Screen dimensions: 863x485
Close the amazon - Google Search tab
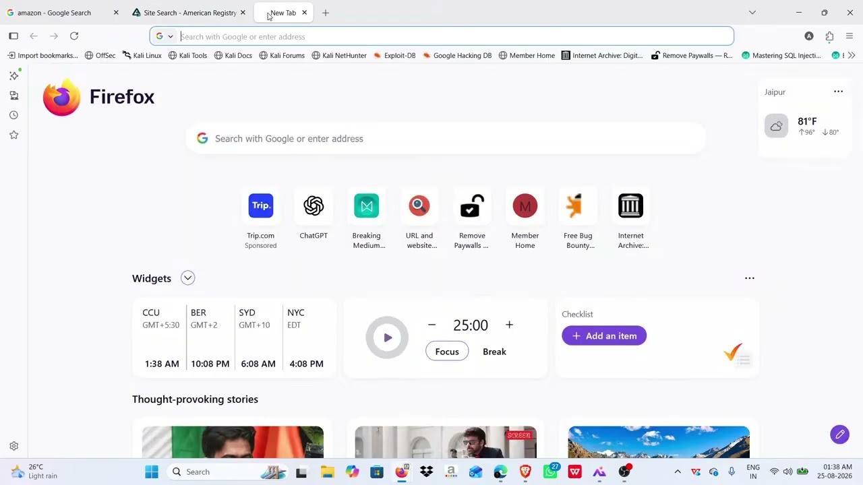pos(116,13)
